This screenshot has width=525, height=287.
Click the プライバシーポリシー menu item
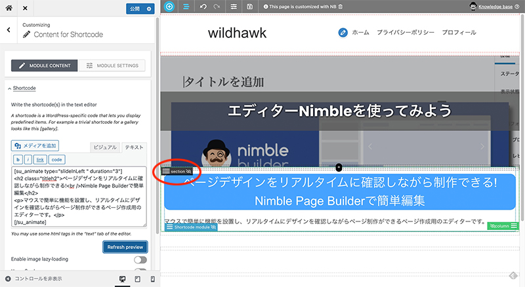pos(406,32)
